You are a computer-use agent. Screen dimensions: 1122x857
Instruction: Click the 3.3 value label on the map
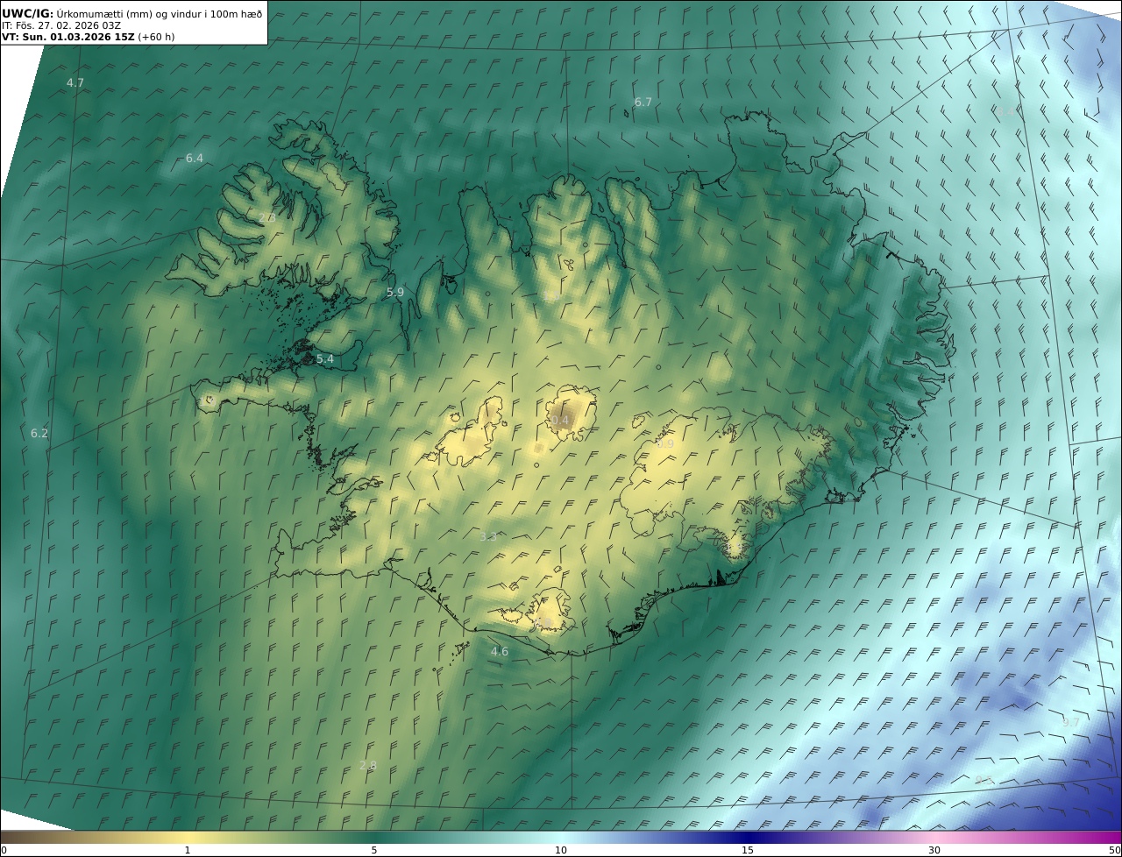click(488, 537)
